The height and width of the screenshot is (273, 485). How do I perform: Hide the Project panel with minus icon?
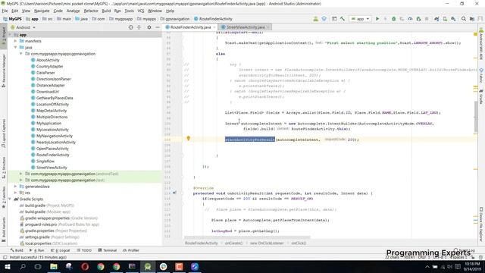pos(158,27)
